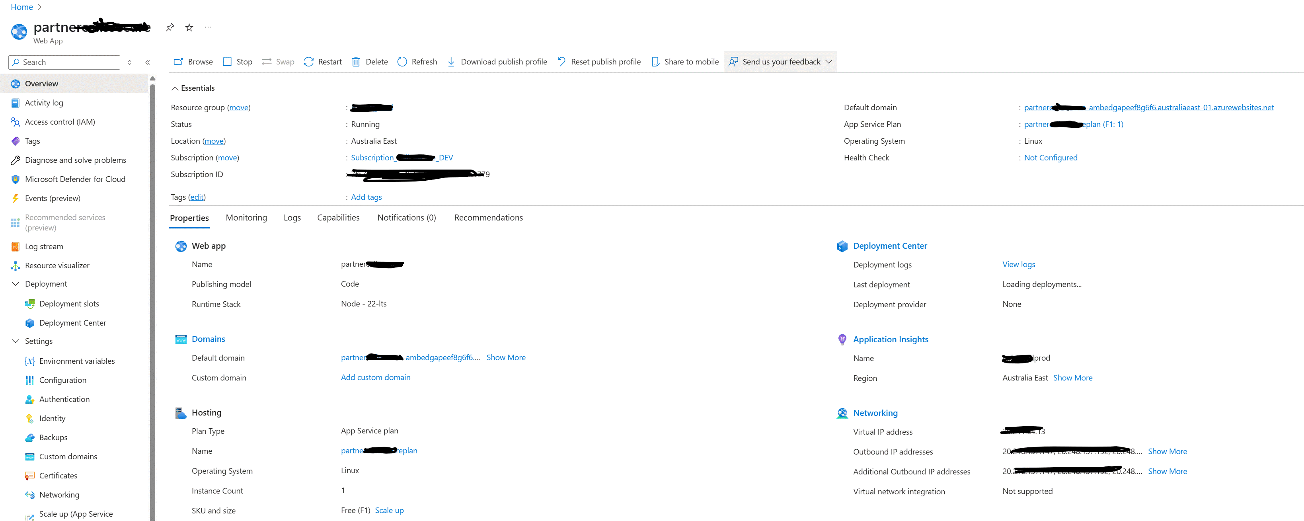Viewport: 1304px width, 521px height.
Task: Click move link for Subscription
Action: [227, 158]
